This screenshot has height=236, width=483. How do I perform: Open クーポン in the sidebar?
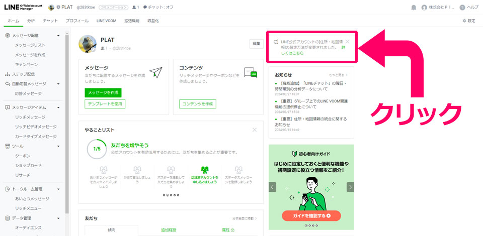coord(23,156)
